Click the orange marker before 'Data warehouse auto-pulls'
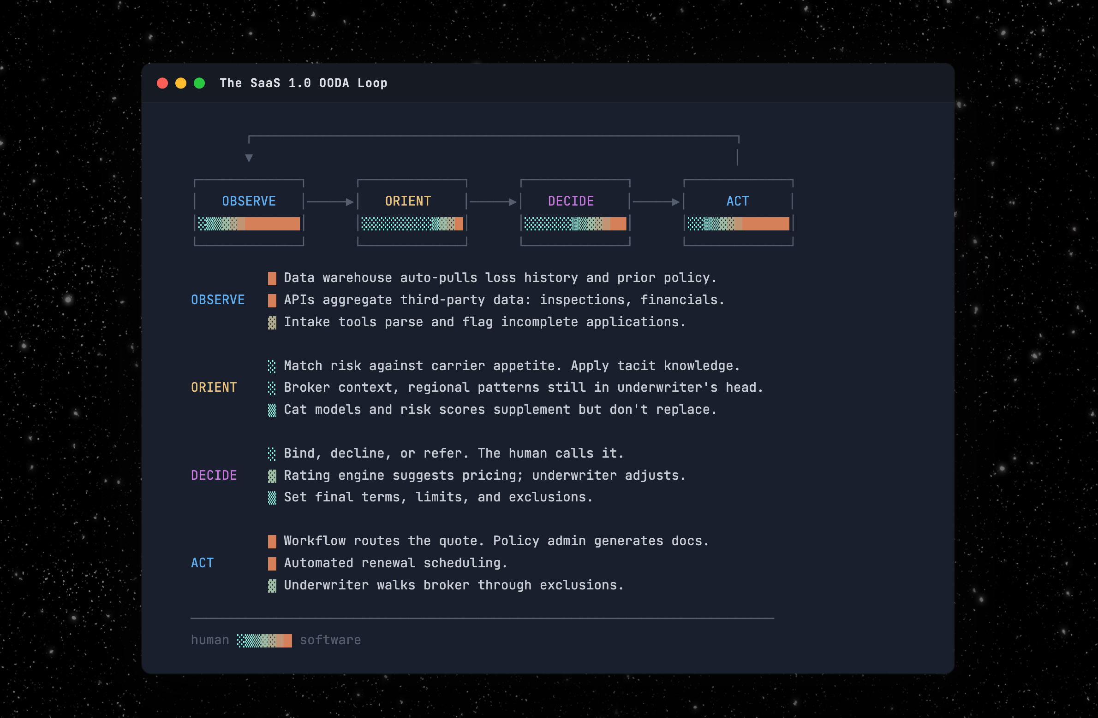1098x718 pixels. (272, 278)
